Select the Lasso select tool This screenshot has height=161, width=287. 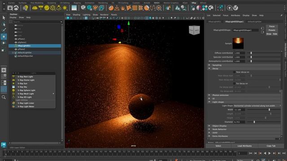4,24
